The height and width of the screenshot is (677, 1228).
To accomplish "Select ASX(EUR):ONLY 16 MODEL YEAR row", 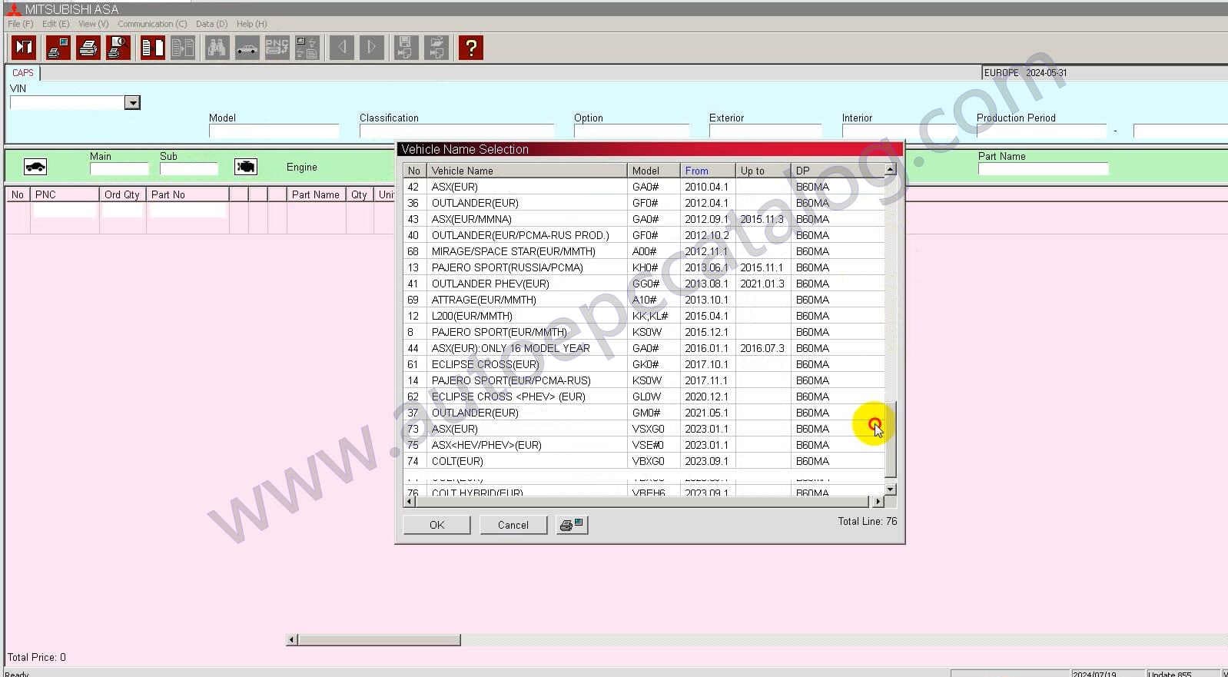I will [644, 348].
